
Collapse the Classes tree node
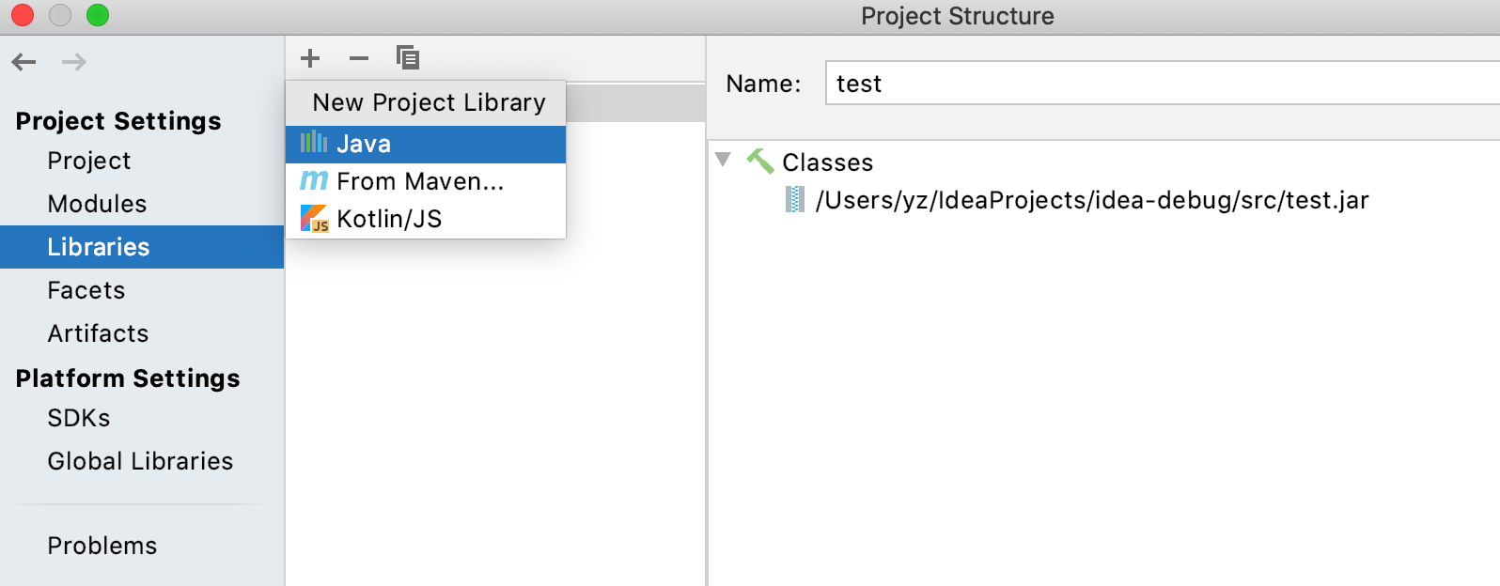[x=723, y=160]
